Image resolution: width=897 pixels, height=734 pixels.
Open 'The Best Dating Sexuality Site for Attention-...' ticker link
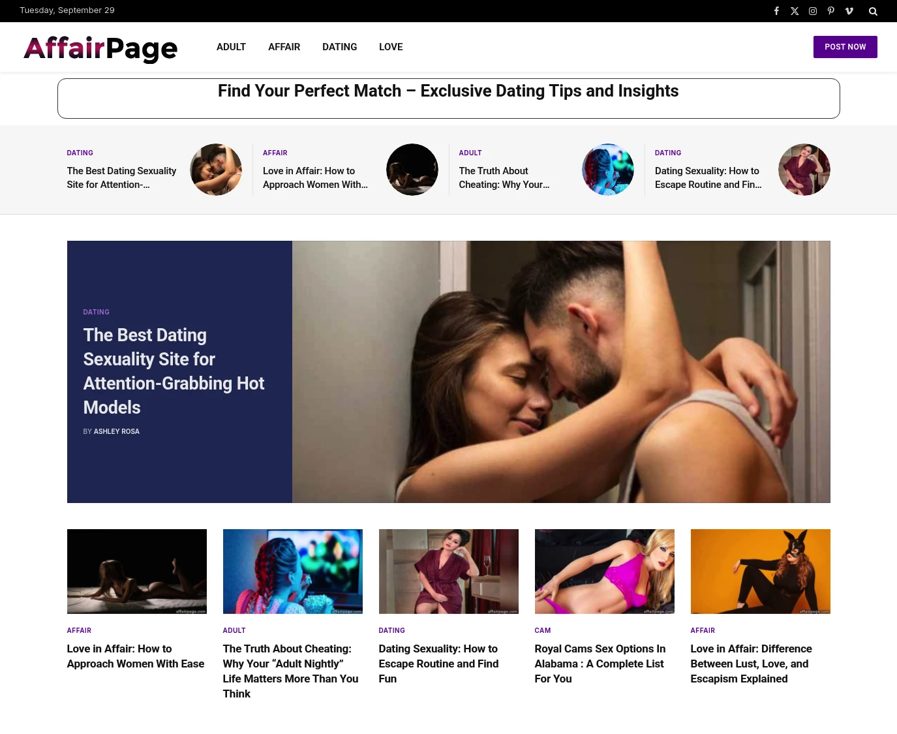tap(121, 177)
